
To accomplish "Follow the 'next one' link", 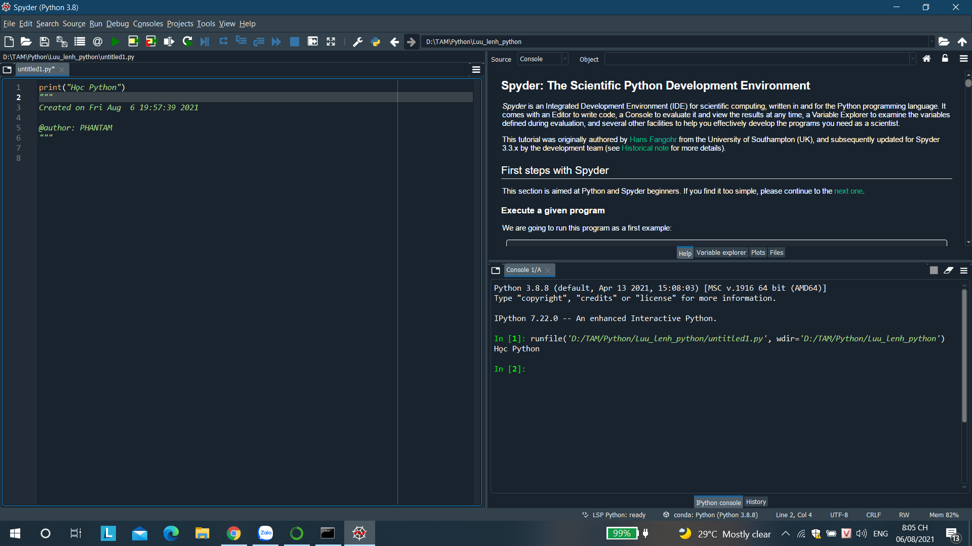I will 848,191.
